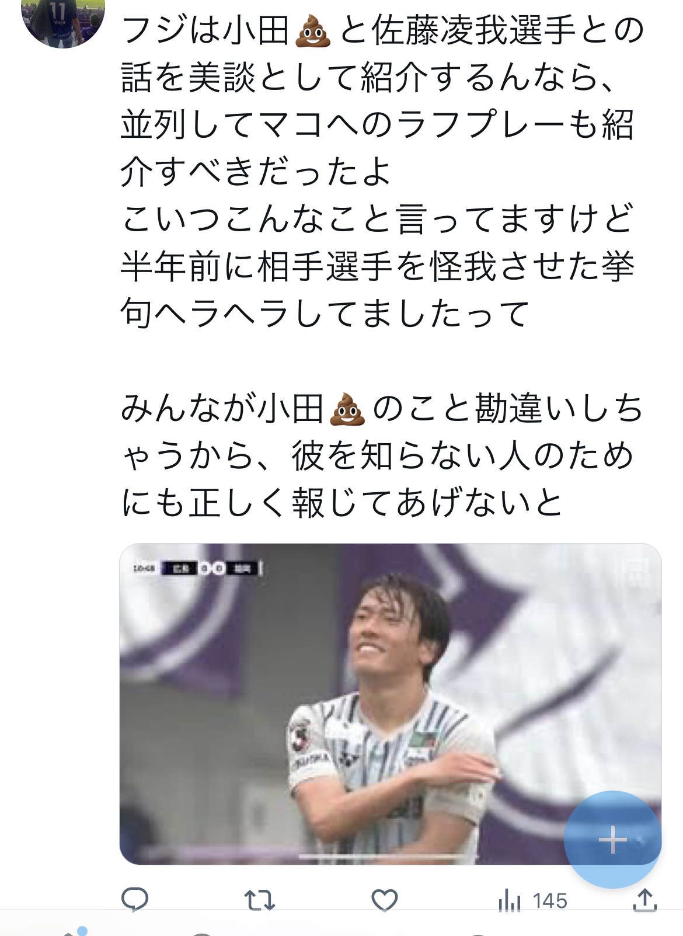Click the line starting with 半年前に相手選手

click(377, 267)
